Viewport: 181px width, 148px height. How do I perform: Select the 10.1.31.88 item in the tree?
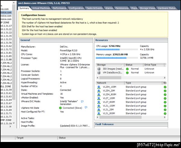coord(6,60)
